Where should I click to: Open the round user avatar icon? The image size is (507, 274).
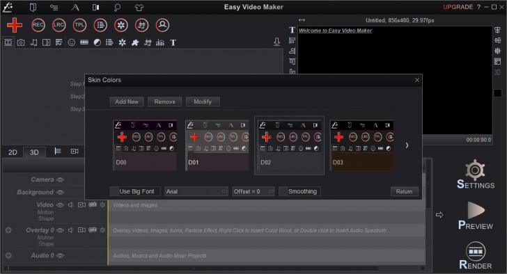tap(162, 25)
